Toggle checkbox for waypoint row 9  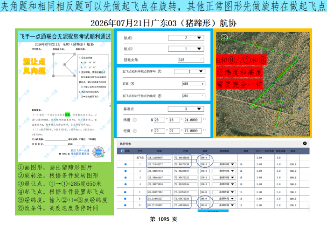pyautogui.click(x=125, y=205)
